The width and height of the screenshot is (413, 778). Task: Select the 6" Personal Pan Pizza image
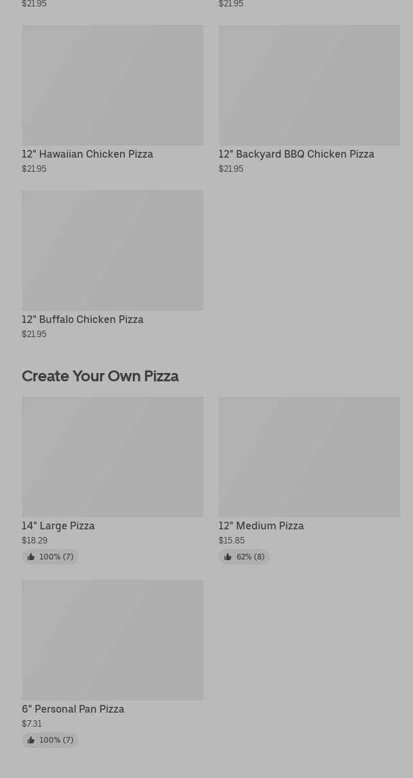coord(112,640)
